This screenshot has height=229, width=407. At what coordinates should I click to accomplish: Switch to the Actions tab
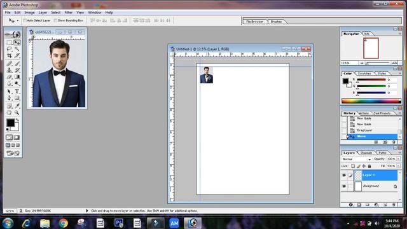click(364, 113)
